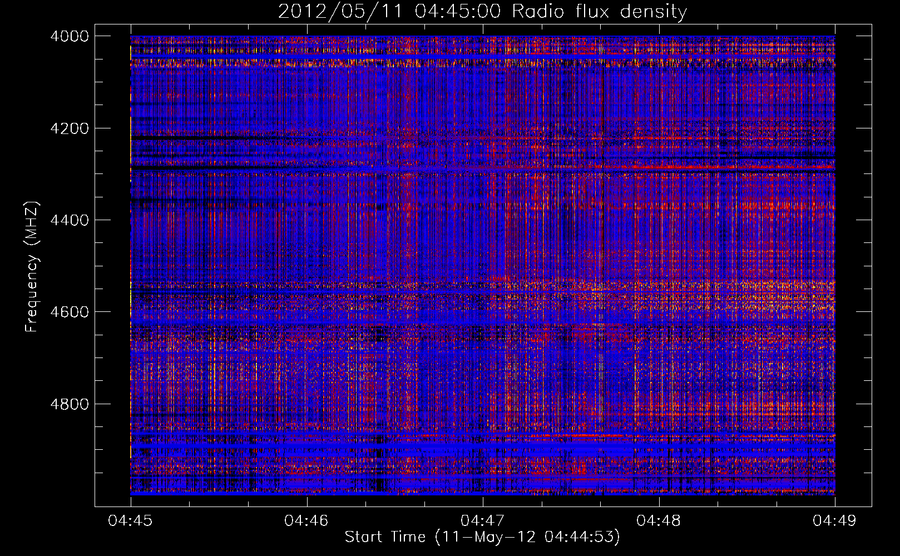The height and width of the screenshot is (556, 900).
Task: Click the 4000 frequency tick label
Action: pyautogui.click(x=70, y=36)
